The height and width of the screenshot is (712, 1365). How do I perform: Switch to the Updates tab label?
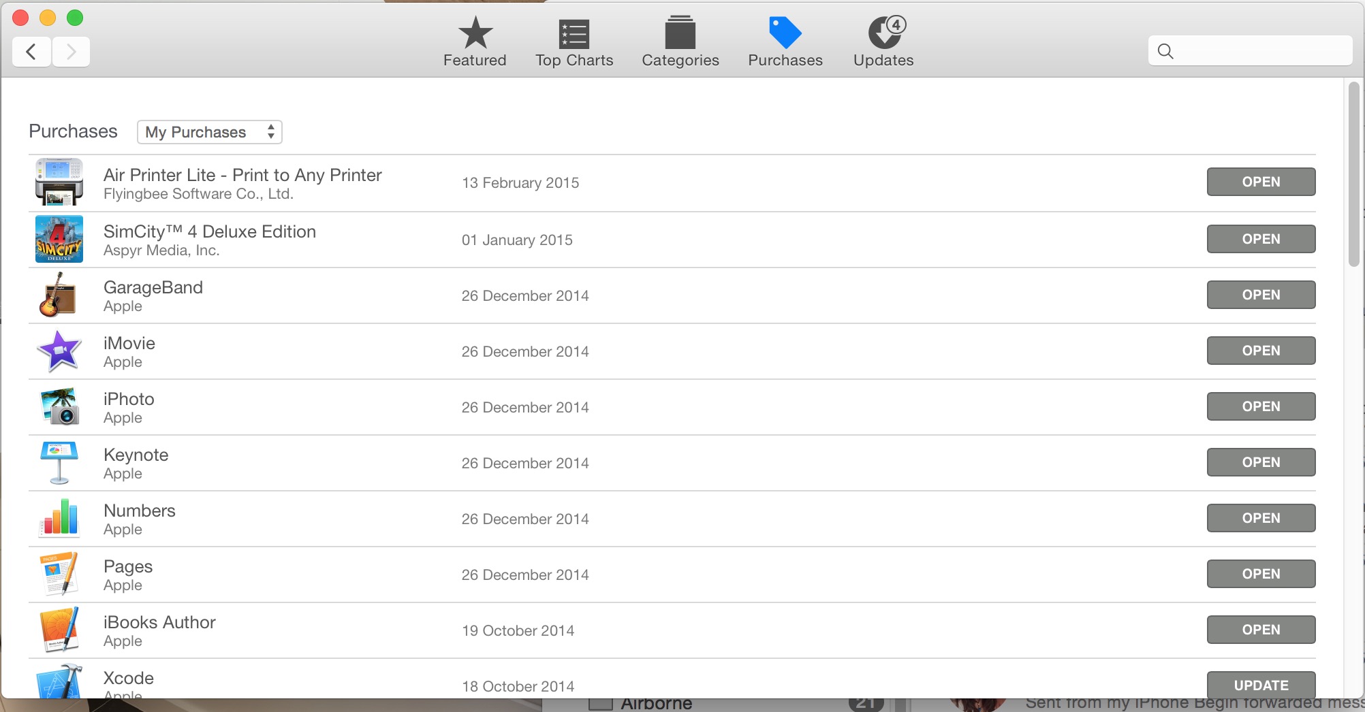[x=883, y=61]
